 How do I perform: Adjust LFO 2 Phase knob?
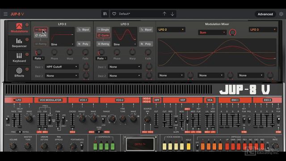54,52
